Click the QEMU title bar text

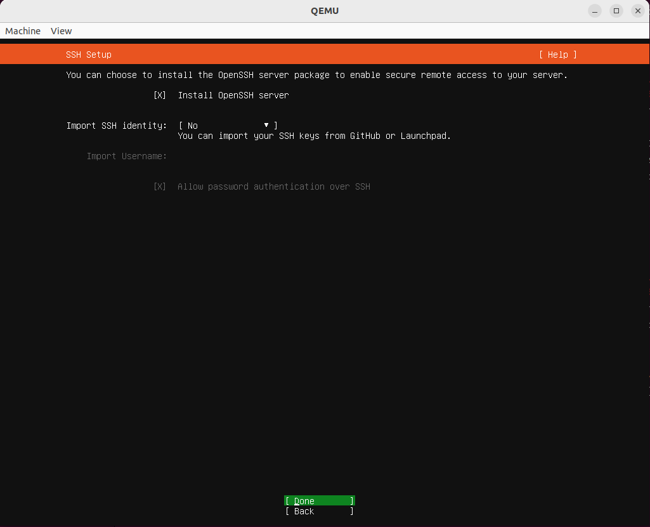tap(325, 11)
